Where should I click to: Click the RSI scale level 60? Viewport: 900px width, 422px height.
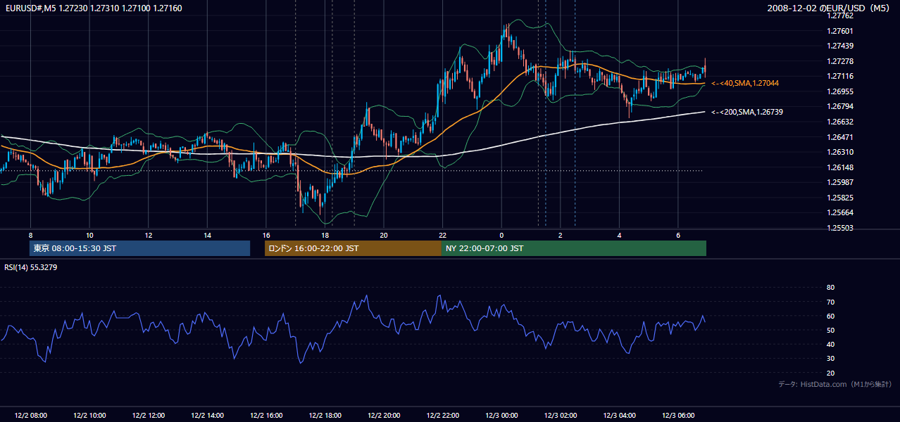(830, 316)
